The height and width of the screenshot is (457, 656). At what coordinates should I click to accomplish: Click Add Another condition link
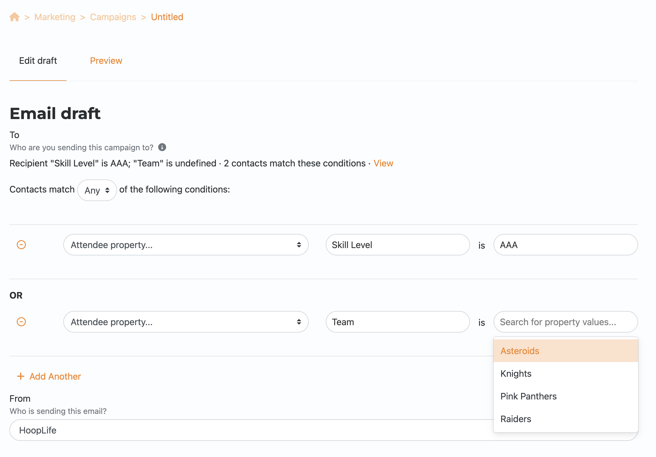point(55,376)
